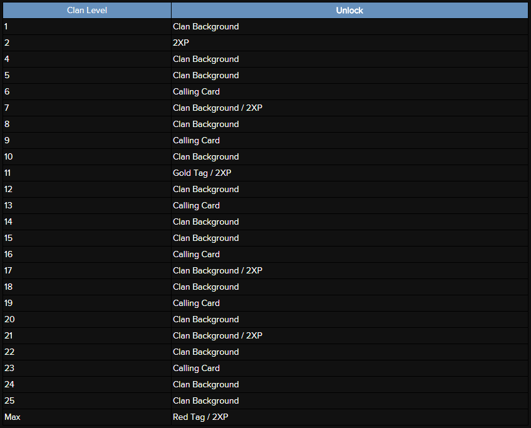Click clan level 18 cell
This screenshot has width=531, height=428.
tap(87, 287)
